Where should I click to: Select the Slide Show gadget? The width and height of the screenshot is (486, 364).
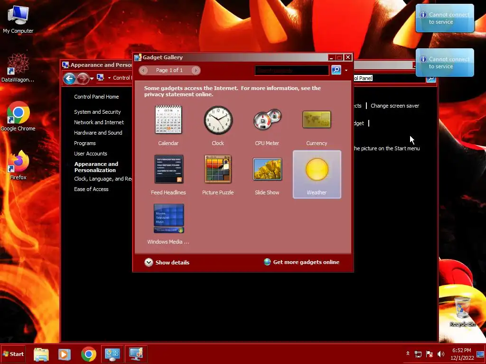tap(267, 174)
